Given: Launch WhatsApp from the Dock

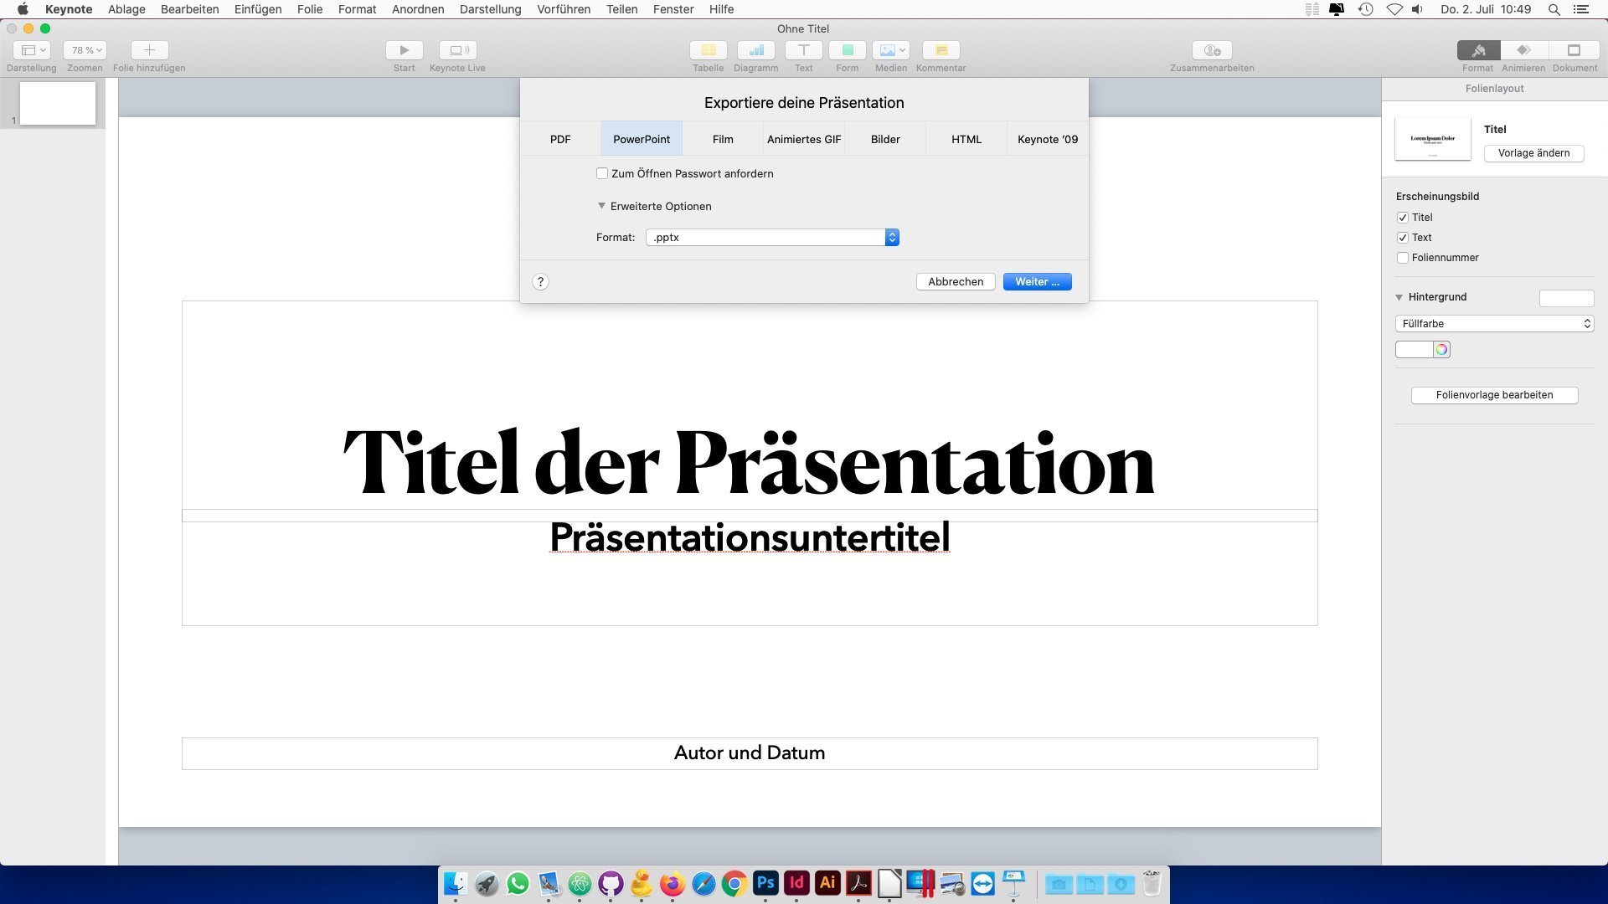Looking at the screenshot, I should [518, 883].
